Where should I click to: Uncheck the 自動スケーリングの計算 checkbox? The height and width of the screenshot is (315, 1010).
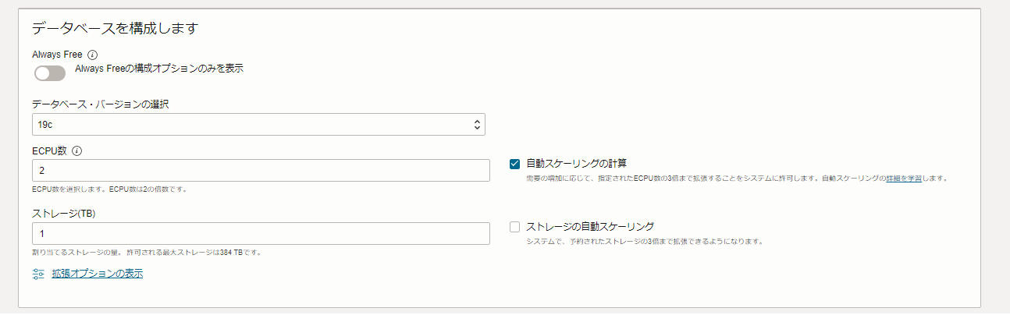pyautogui.click(x=514, y=164)
